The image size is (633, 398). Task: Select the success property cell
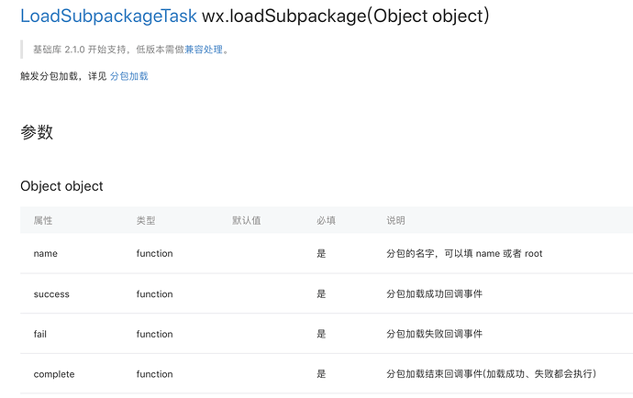tap(51, 294)
